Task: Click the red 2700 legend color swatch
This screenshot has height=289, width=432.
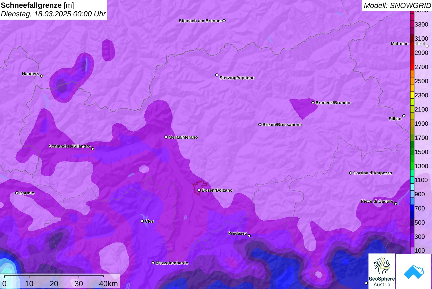Action: 412,67
